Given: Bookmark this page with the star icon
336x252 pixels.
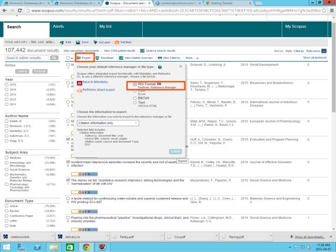Looking at the screenshot, I should tap(324, 11).
